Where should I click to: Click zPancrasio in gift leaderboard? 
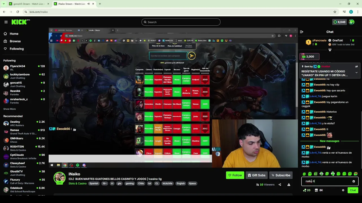click(319, 41)
